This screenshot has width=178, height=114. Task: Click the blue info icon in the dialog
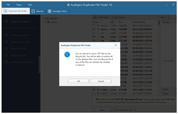click(x=67, y=55)
